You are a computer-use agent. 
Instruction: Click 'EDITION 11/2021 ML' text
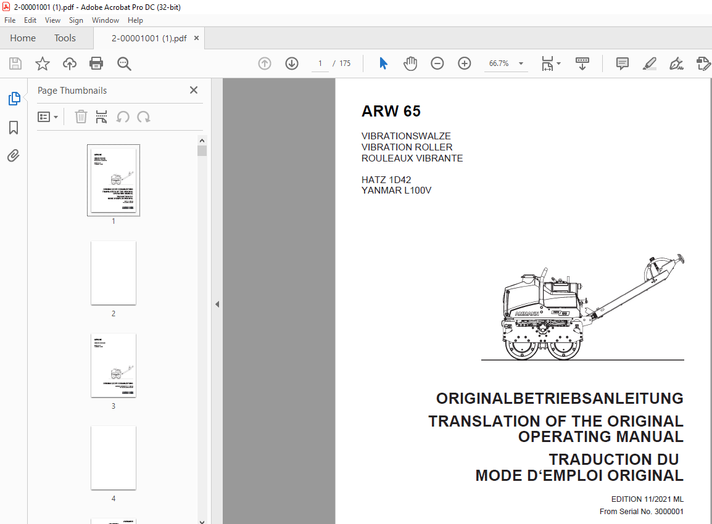pos(647,499)
